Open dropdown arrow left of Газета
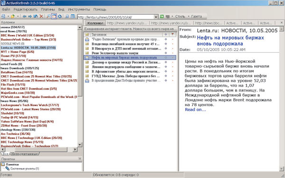Image resolution: width=285 pixels, height=178 pixels. click(189, 16)
